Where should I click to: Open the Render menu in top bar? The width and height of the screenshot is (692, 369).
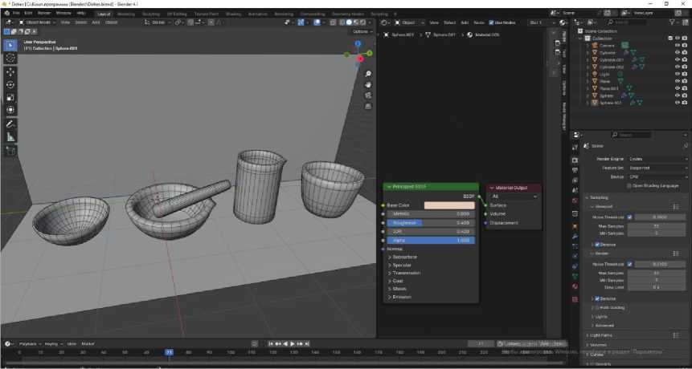[44, 14]
